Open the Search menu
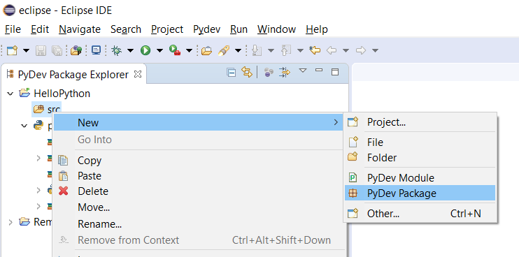 (126, 29)
